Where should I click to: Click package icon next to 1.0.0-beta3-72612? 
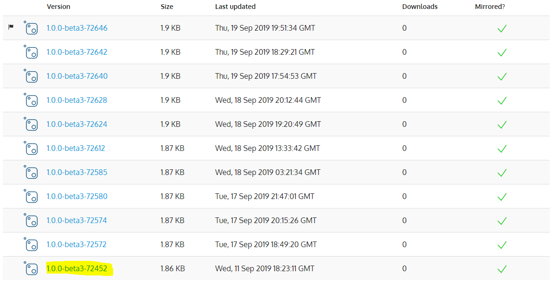31,149
